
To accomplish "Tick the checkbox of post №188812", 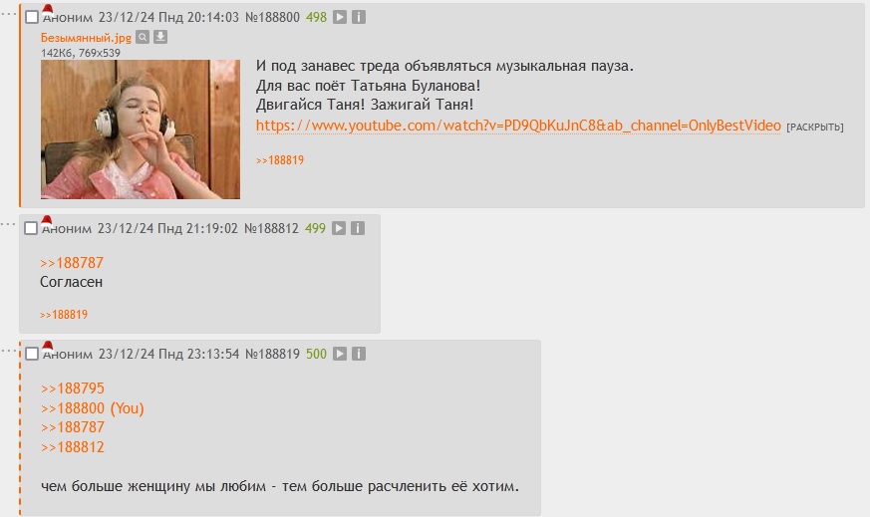I will [x=31, y=228].
